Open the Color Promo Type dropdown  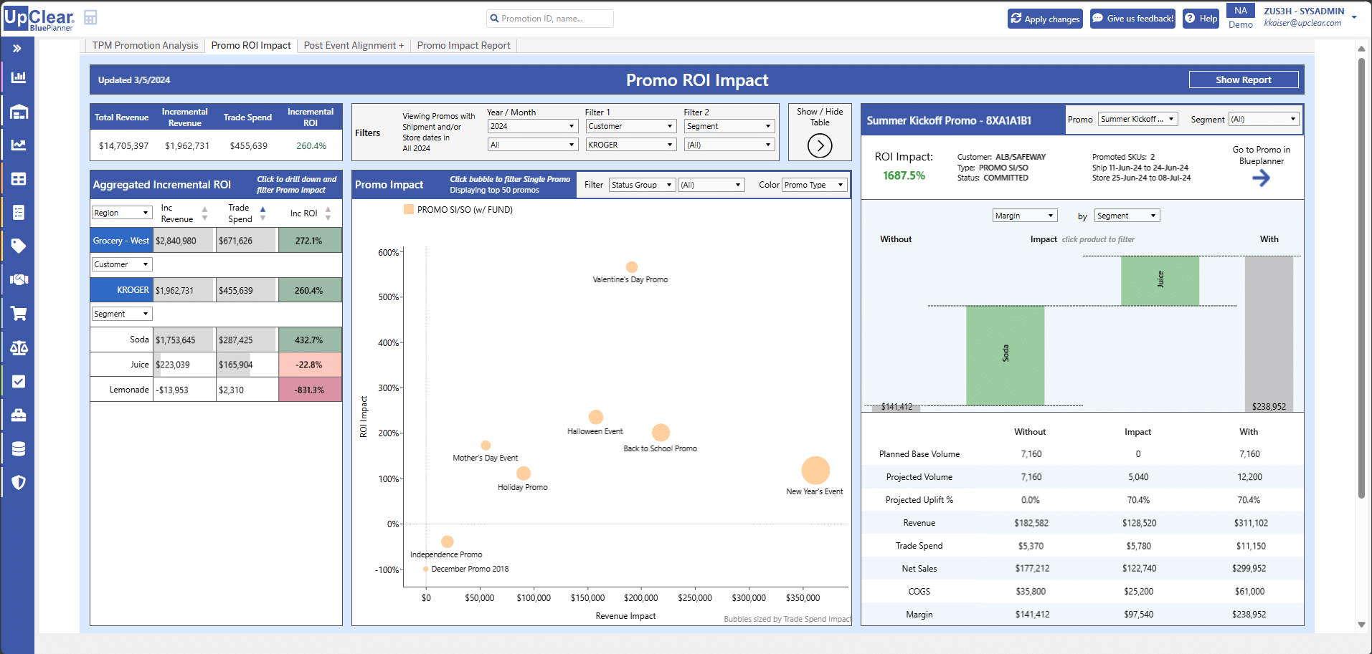[x=815, y=185]
